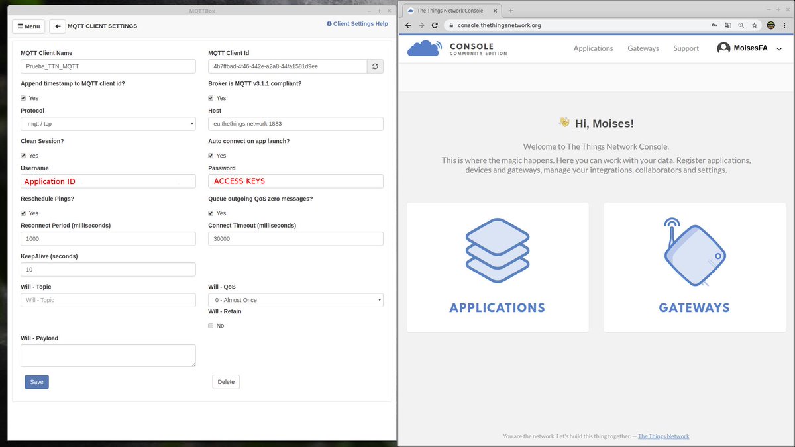Click the browser address bar URL
795x447 pixels.
pyautogui.click(x=500, y=25)
